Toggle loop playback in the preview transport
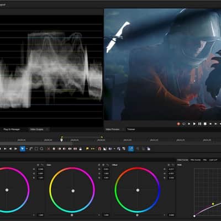The image size is (221, 221). tap(183, 124)
